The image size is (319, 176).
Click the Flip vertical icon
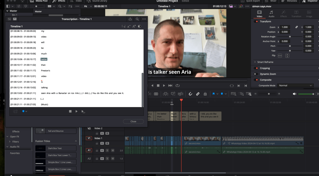pos(287,56)
